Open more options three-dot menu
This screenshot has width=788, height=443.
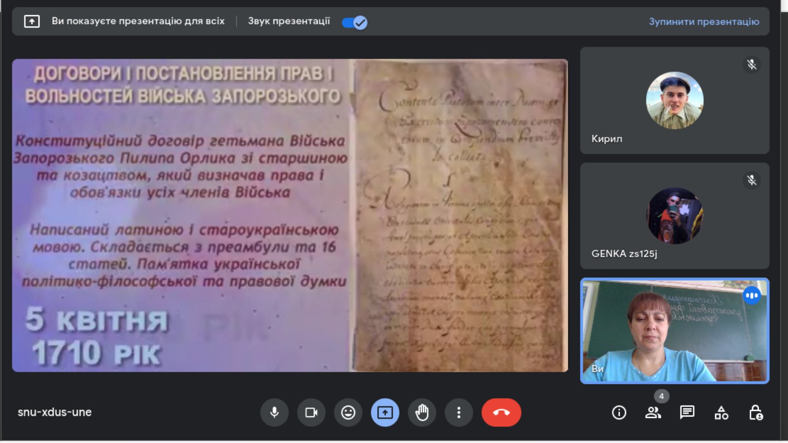tap(459, 412)
